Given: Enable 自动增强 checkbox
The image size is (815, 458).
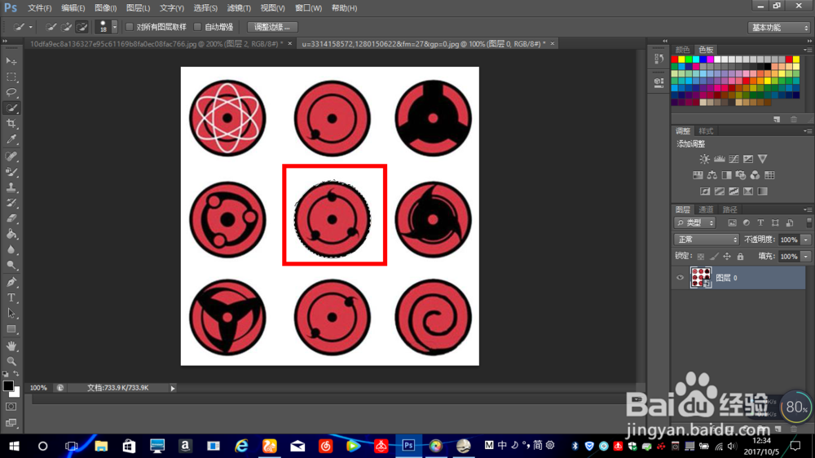Looking at the screenshot, I should [x=197, y=27].
